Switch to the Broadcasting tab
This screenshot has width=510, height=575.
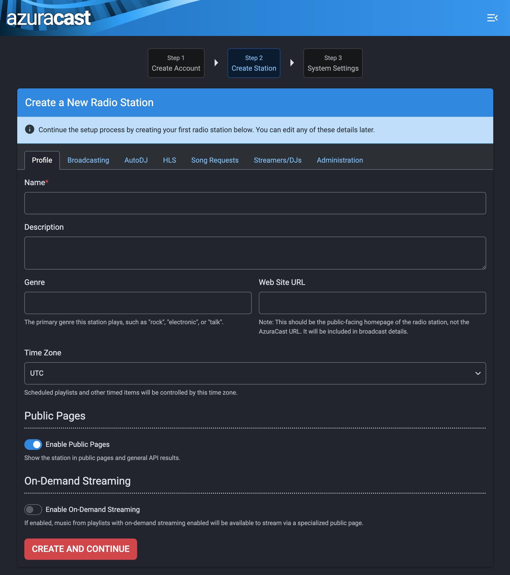pos(88,160)
